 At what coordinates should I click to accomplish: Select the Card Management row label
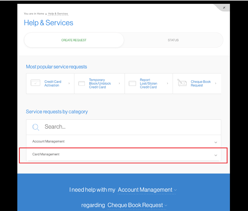coord(46,154)
